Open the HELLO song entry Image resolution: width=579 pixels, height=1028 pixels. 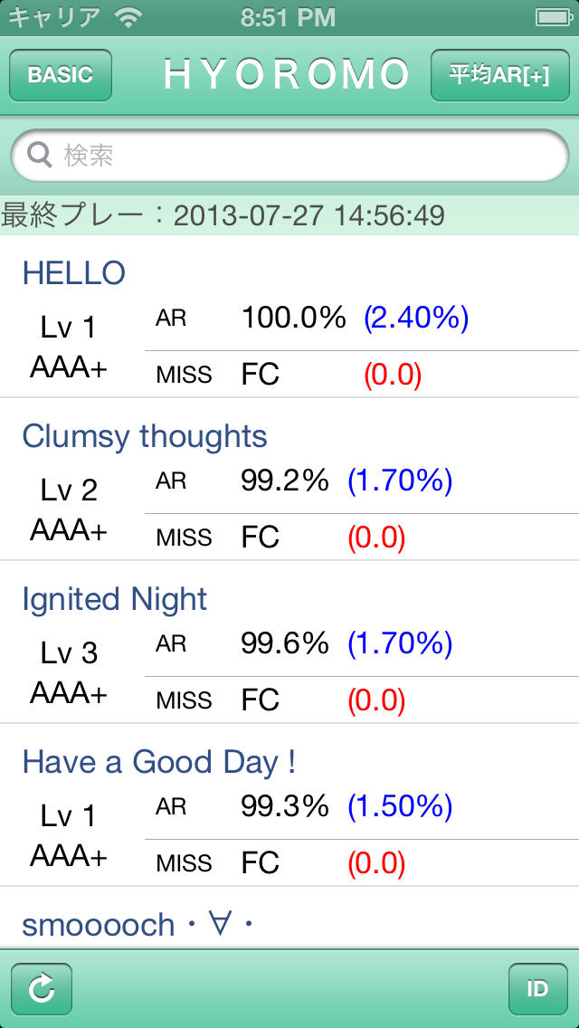click(x=74, y=273)
